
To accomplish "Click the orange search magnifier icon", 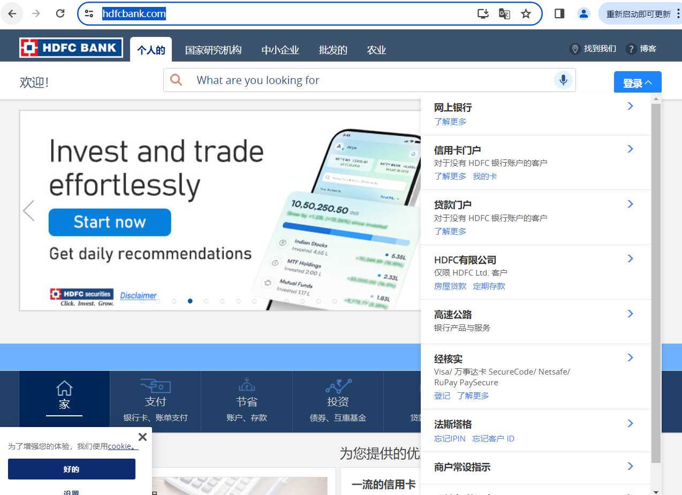I will pos(176,80).
